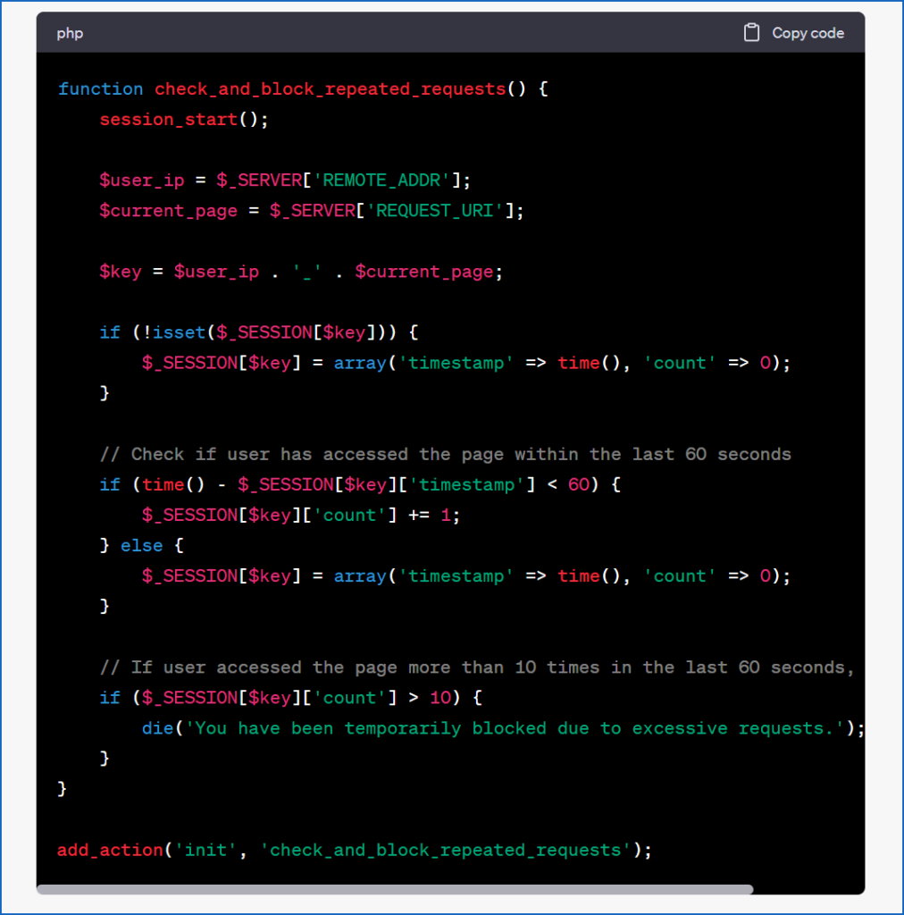Click the clipboard copy icon
The image size is (904, 915).
point(751,33)
